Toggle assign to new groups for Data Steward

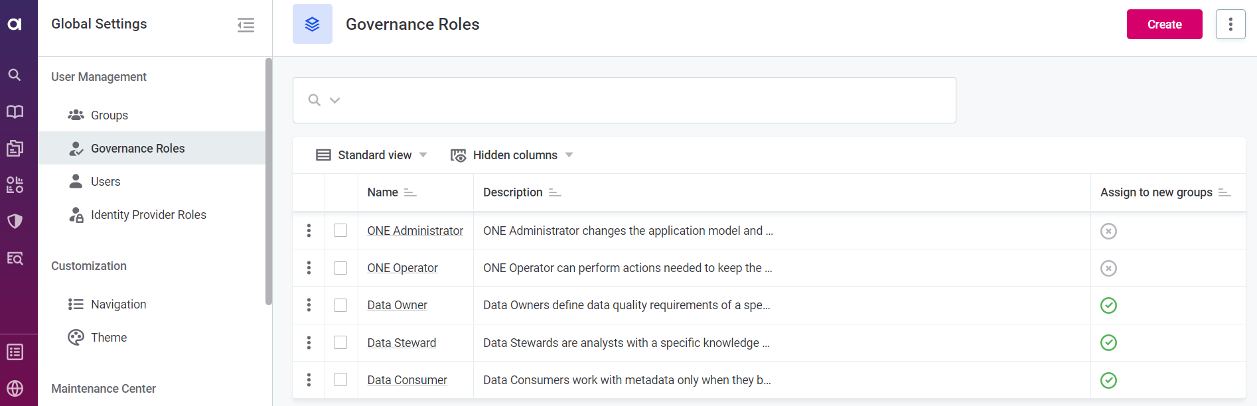1108,342
